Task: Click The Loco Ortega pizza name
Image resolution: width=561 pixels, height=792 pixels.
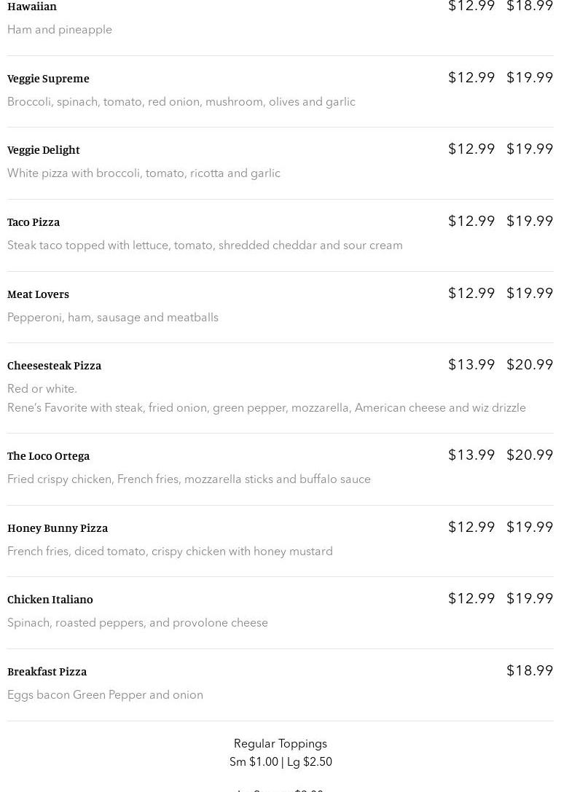Action: tap(48, 455)
